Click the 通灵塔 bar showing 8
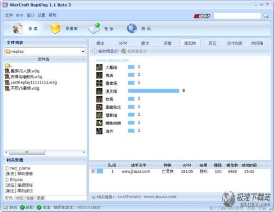Viewport: 274px width, 212px height. click(153, 91)
